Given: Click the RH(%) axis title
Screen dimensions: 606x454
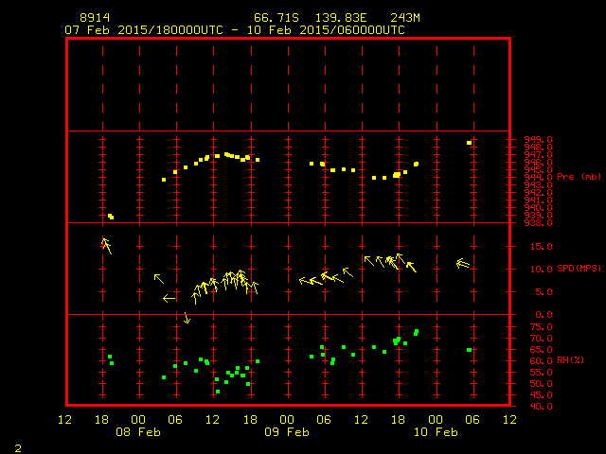Looking at the screenshot, I should pos(570,359).
